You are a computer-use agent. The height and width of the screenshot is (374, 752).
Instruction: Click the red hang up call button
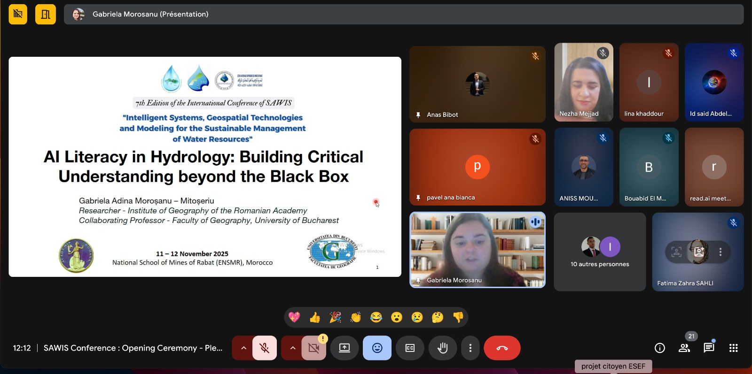(501, 348)
